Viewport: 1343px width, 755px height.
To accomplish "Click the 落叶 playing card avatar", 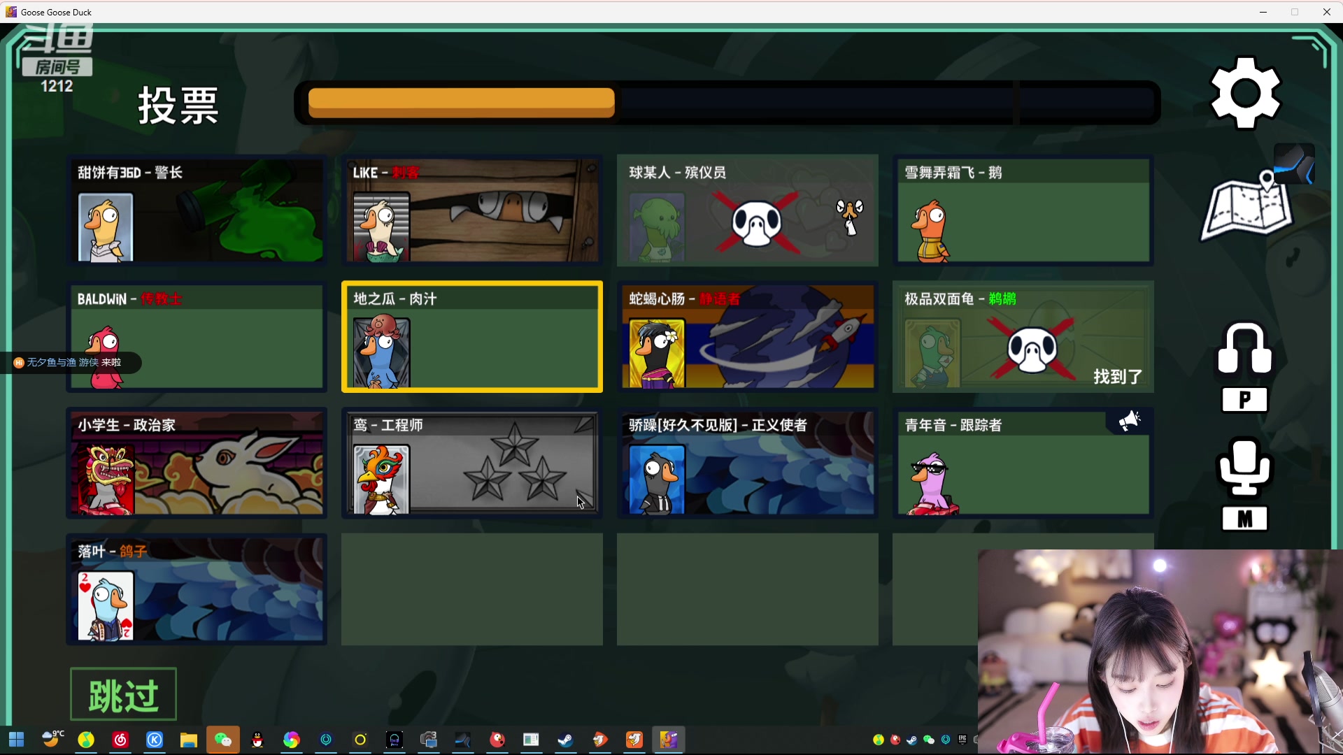I will click(105, 606).
